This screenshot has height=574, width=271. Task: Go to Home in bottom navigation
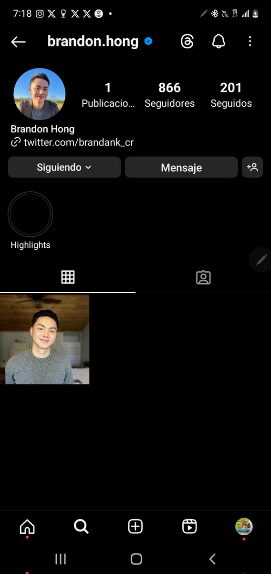tap(27, 527)
